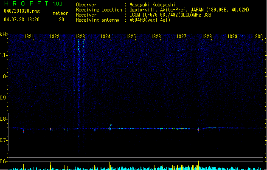Click the 1328 time marker
267x170 pixels.
point(207,37)
